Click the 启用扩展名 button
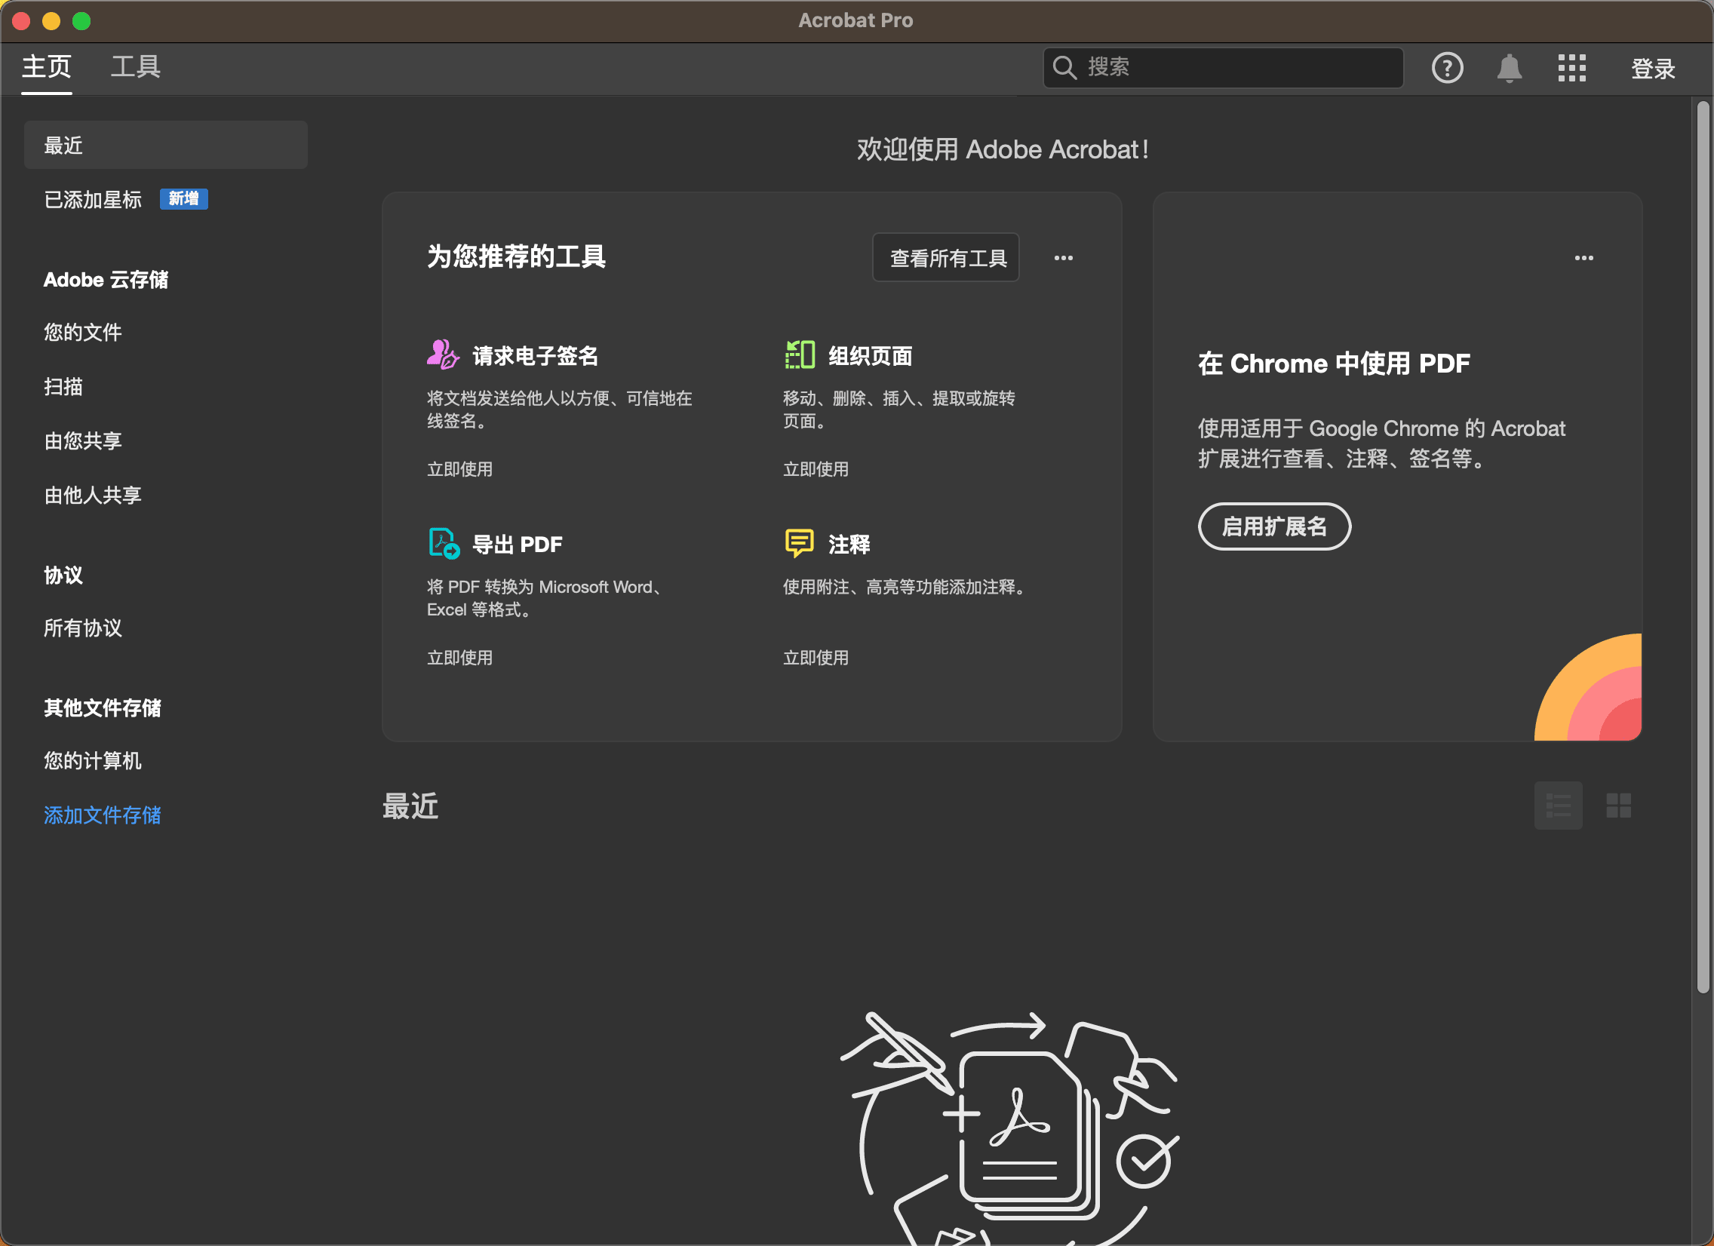1714x1246 pixels. click(1273, 526)
